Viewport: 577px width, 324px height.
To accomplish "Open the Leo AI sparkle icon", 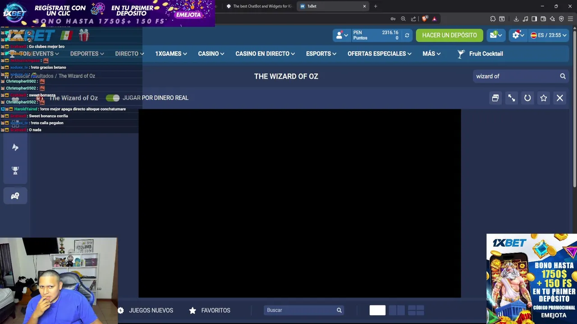I will click(552, 19).
